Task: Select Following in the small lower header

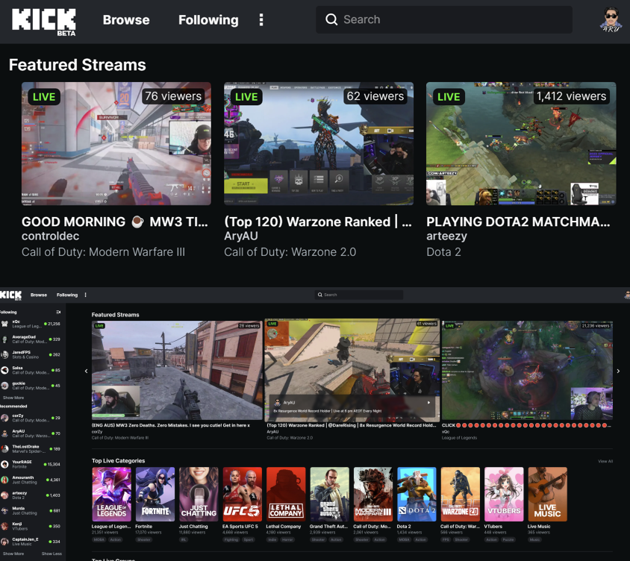Action: point(67,295)
